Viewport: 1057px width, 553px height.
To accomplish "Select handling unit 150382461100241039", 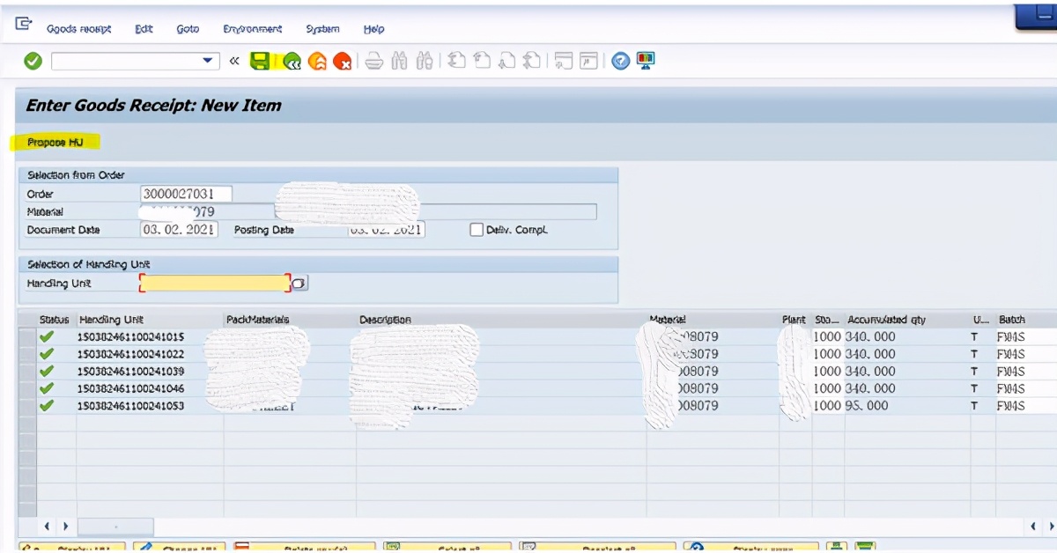I will 131,372.
